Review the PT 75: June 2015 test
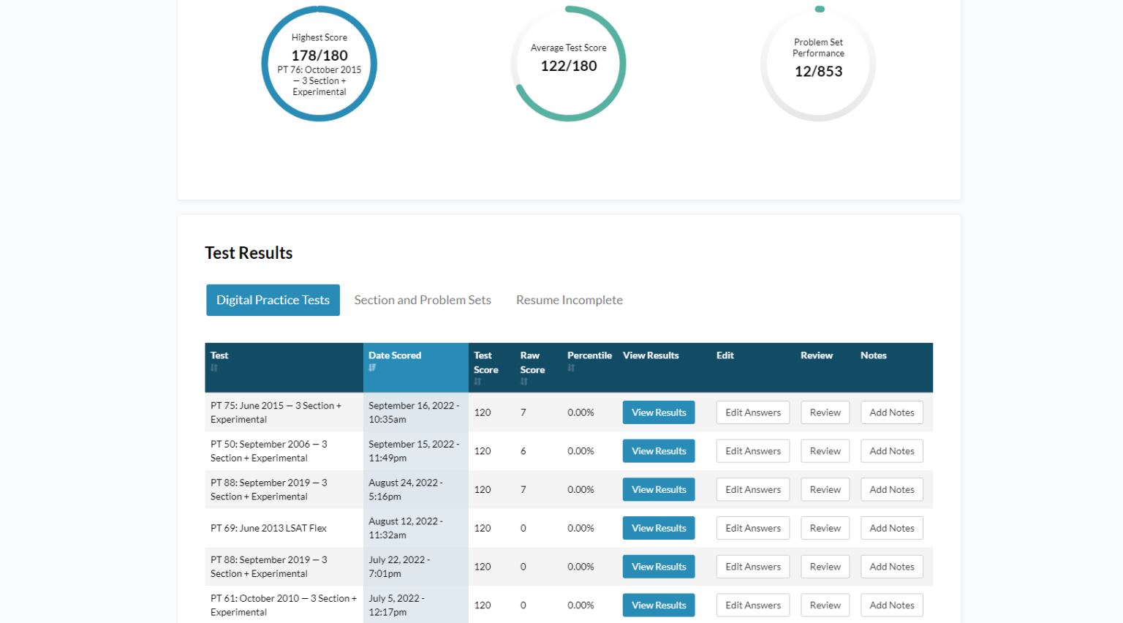 tap(825, 412)
